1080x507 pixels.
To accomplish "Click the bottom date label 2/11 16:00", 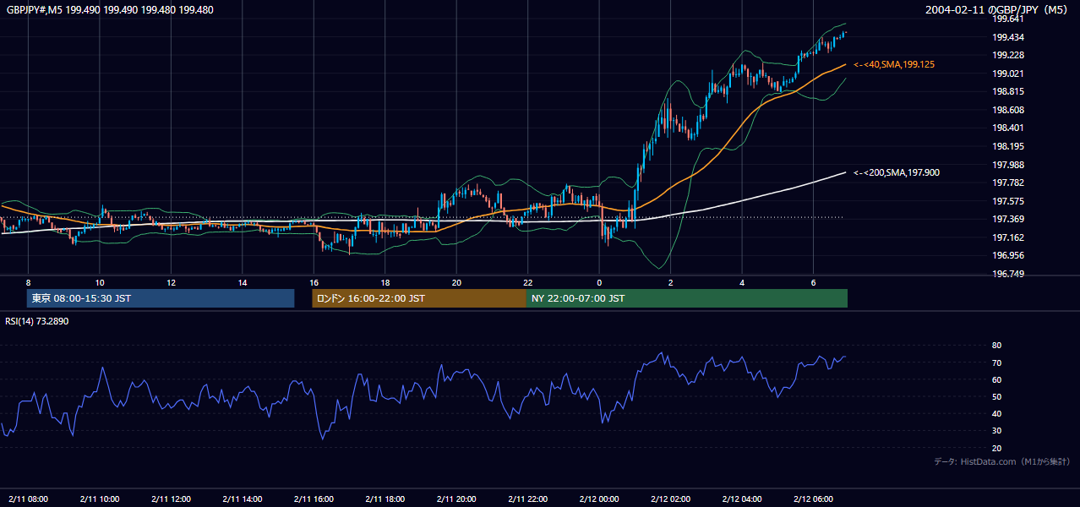I will [314, 499].
